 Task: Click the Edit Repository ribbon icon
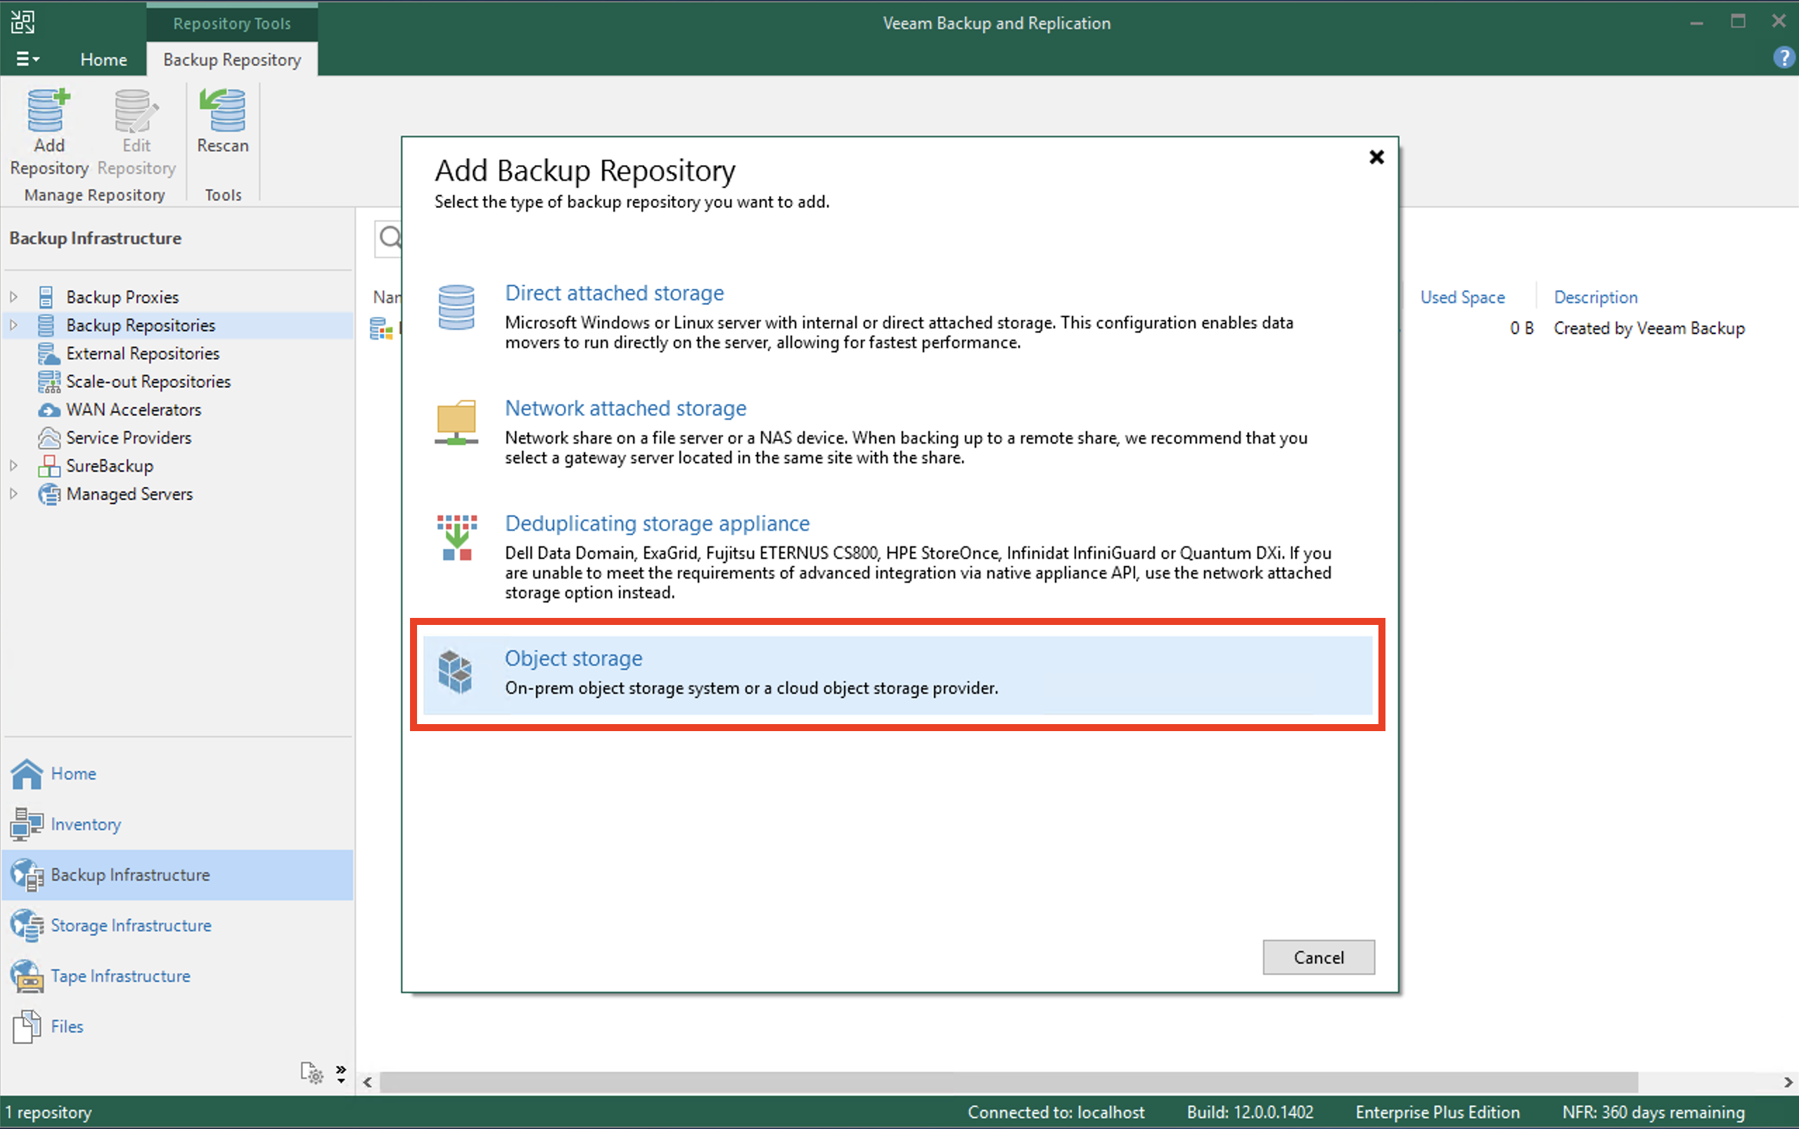pos(136,110)
